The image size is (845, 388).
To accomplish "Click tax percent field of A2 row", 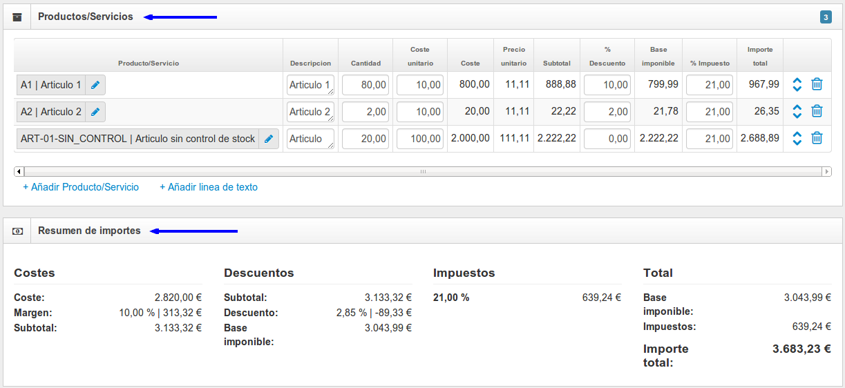I will [x=710, y=112].
